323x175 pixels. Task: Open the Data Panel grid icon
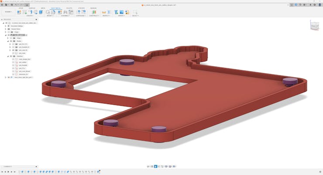3,5
